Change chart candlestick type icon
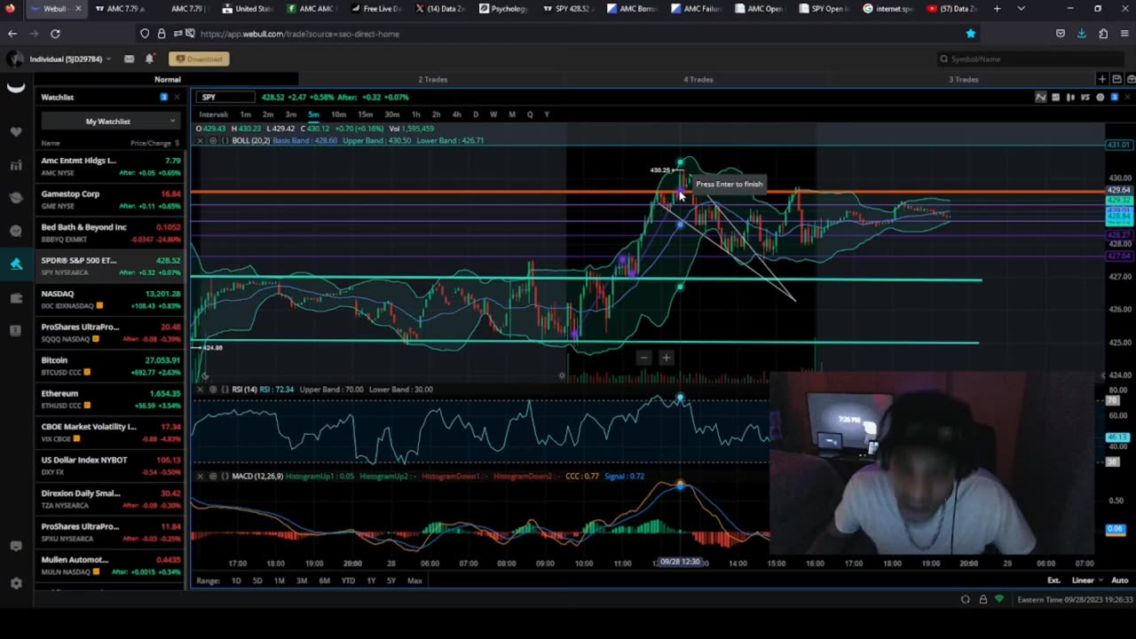The height and width of the screenshot is (639, 1136). (x=1070, y=97)
